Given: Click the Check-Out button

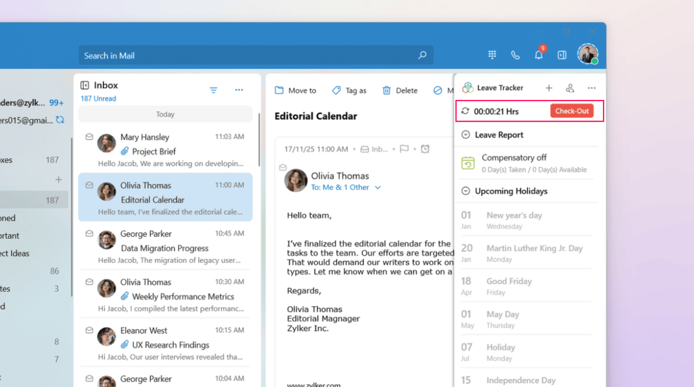Looking at the screenshot, I should point(572,111).
